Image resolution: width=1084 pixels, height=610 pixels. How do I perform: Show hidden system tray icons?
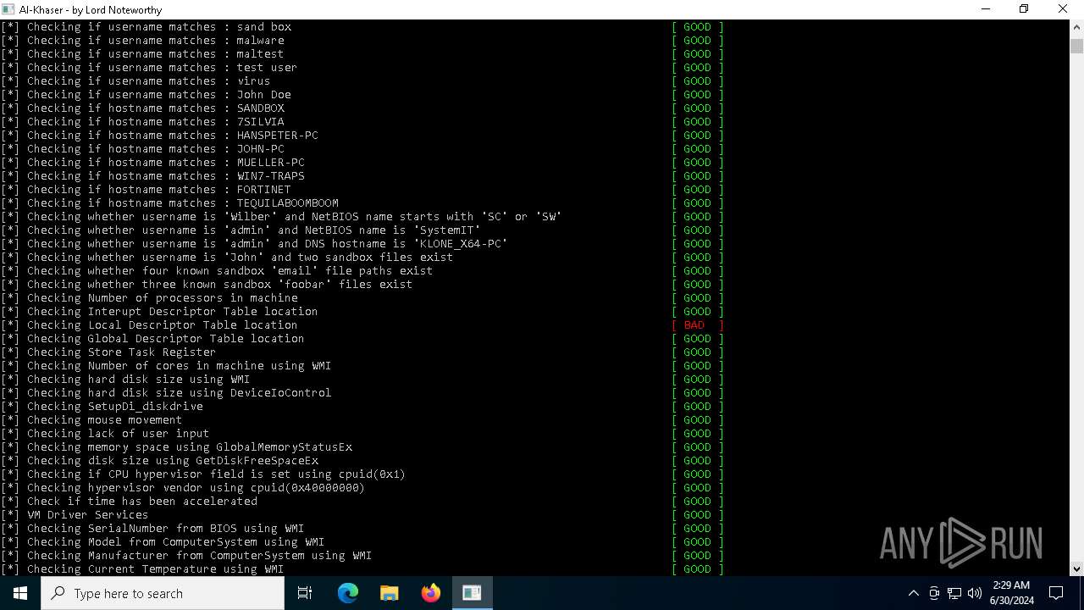(x=913, y=593)
